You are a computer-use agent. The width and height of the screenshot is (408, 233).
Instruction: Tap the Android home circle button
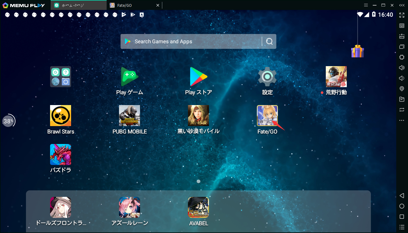tap(402, 206)
